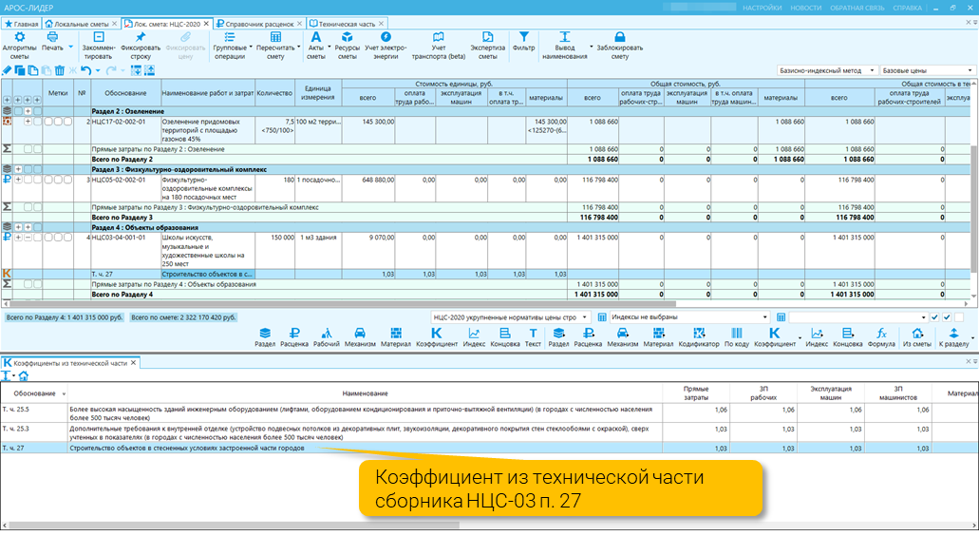Open Обоснование column filter arrow in lower panel

point(63,393)
